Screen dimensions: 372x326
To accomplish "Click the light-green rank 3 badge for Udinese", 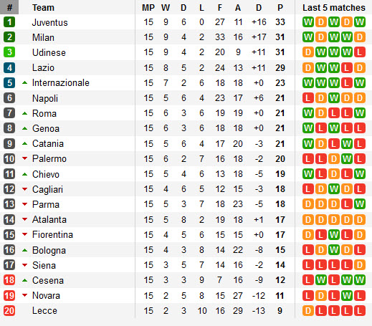I will click(9, 52).
